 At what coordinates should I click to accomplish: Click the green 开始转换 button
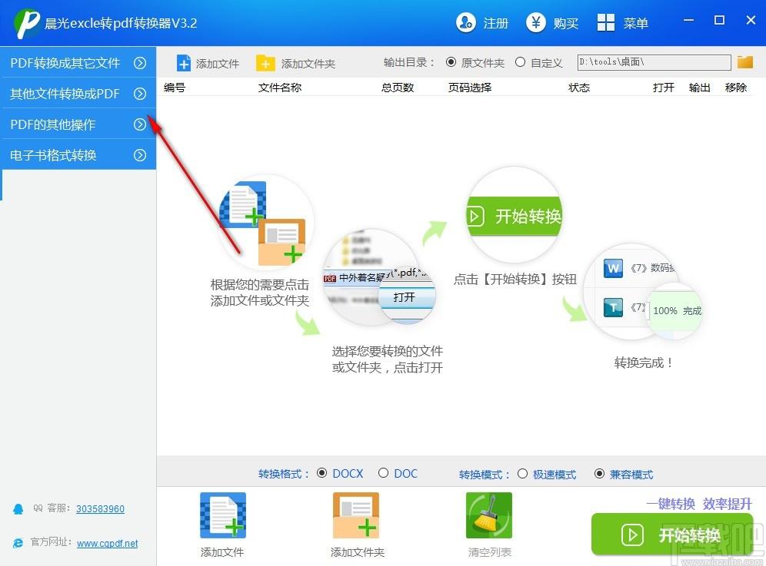click(x=672, y=535)
